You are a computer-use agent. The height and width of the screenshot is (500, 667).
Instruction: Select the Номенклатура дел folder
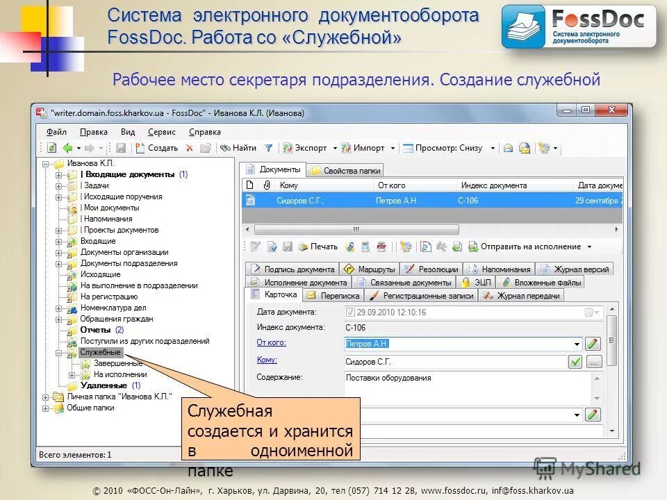click(x=113, y=308)
